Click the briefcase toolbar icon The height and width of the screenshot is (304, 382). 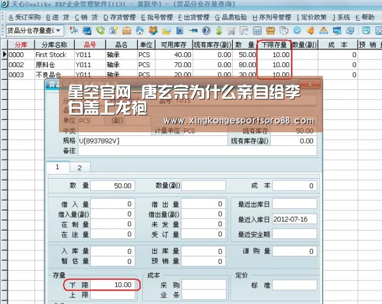pos(127,31)
